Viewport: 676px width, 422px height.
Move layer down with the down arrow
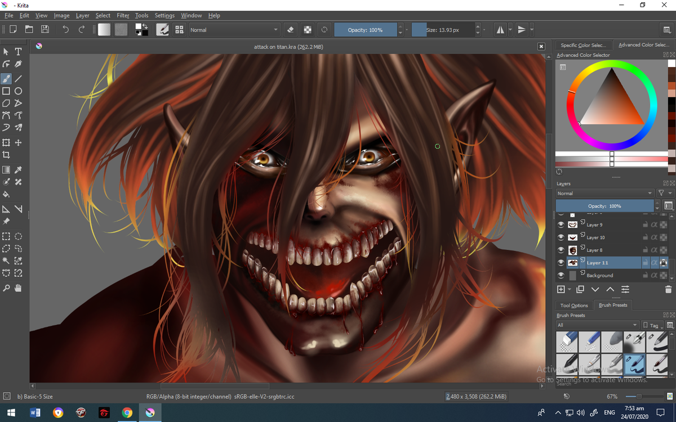tap(595, 289)
